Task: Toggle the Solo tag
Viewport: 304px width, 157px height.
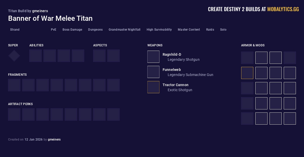Action: coord(223,30)
